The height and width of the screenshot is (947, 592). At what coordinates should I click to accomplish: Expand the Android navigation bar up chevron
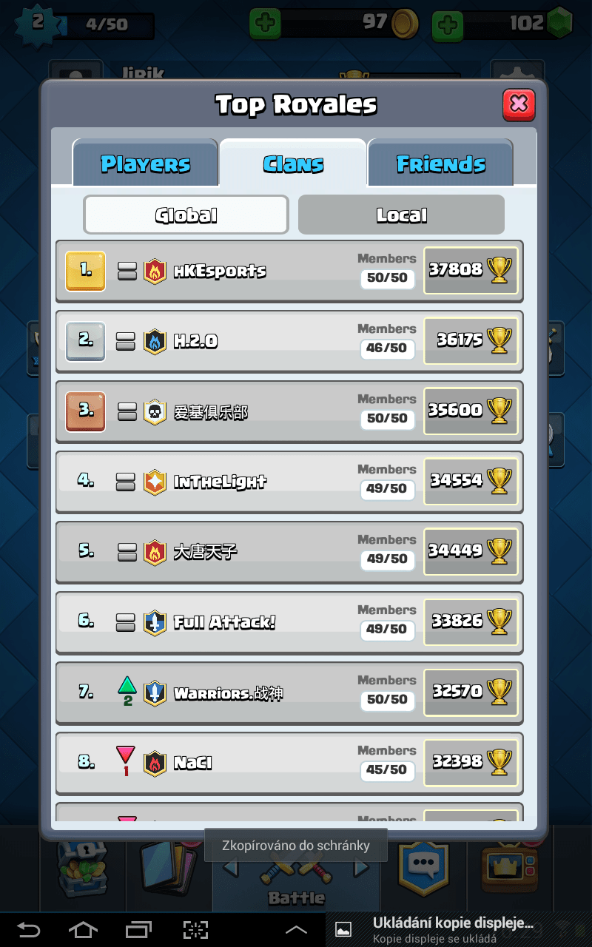click(296, 930)
